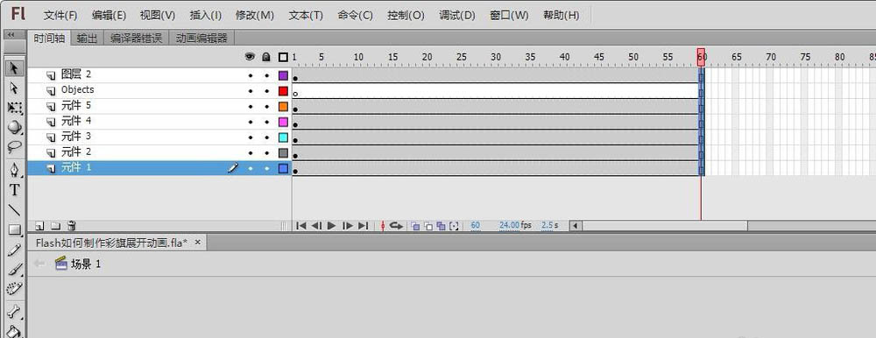Select the Pen tool

14,171
